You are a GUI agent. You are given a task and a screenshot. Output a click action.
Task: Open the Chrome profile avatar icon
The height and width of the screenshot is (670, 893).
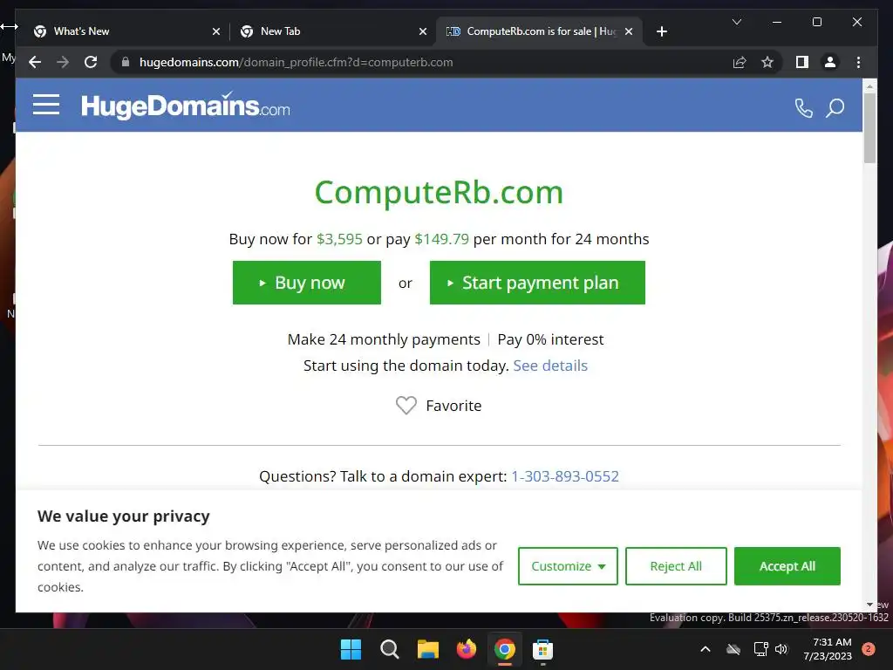(x=830, y=62)
